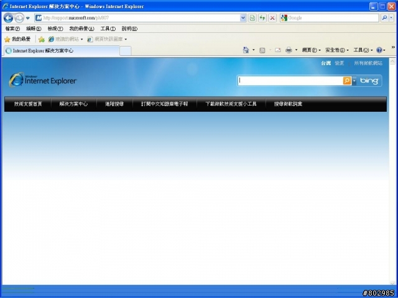Click the IE icon in the title bar
Screen dimensions: 398x298
[6, 6]
